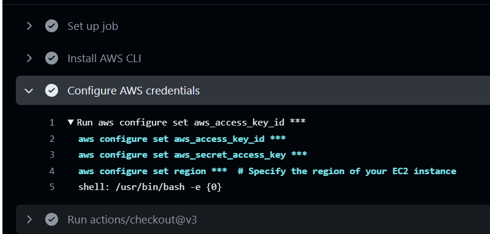The image size is (490, 234).
Task: Click the Install AWS CLI success checkmark icon
Action: click(52, 58)
